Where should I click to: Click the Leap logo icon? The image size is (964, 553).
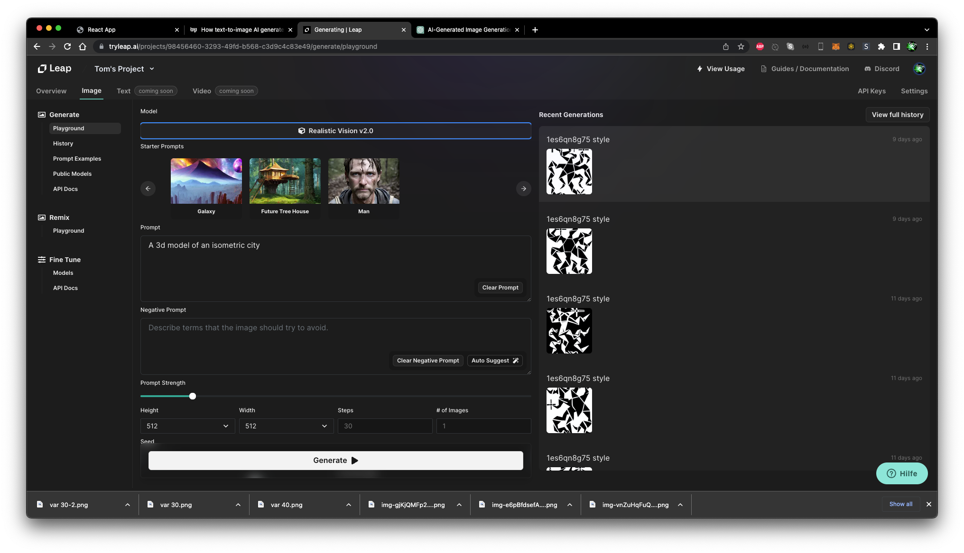(42, 69)
